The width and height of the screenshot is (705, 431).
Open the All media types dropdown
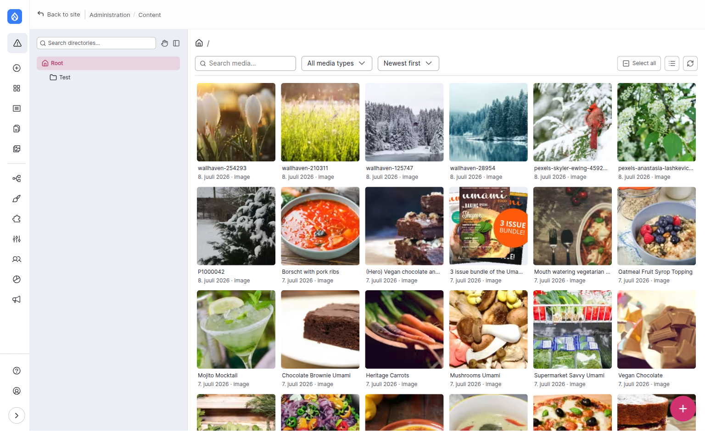[336, 63]
